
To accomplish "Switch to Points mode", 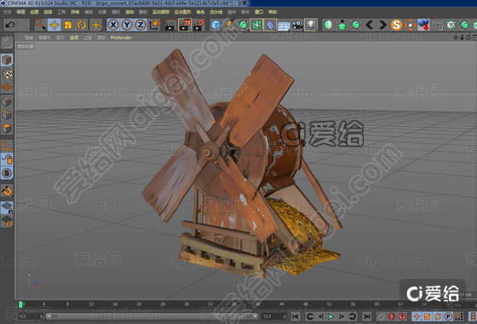I will tap(7, 101).
